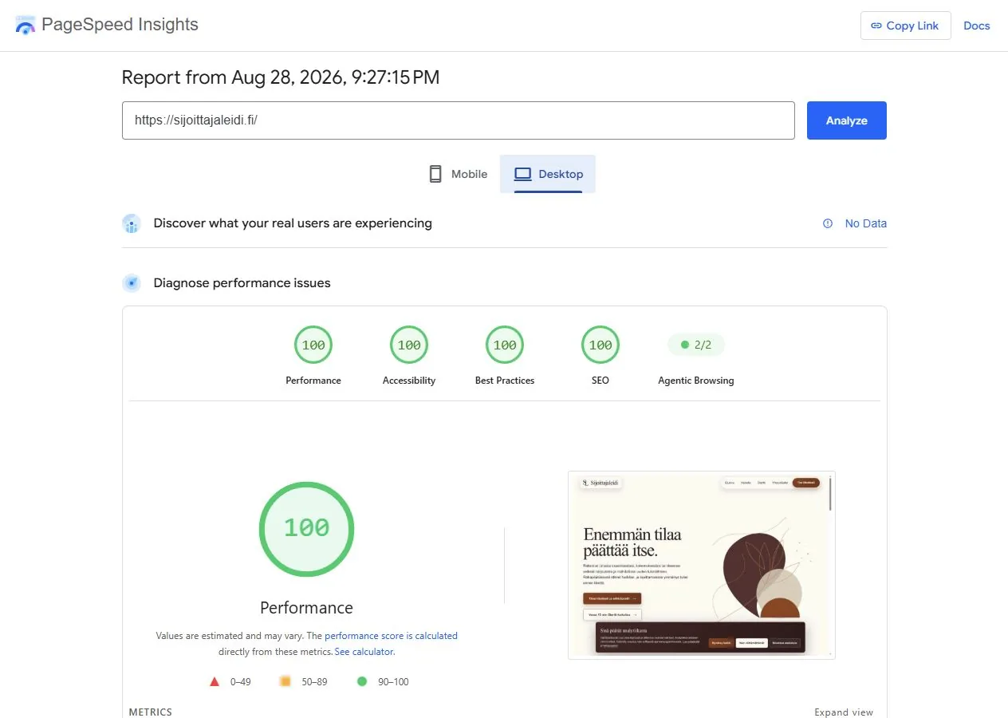Copy the report link

pyautogui.click(x=905, y=26)
